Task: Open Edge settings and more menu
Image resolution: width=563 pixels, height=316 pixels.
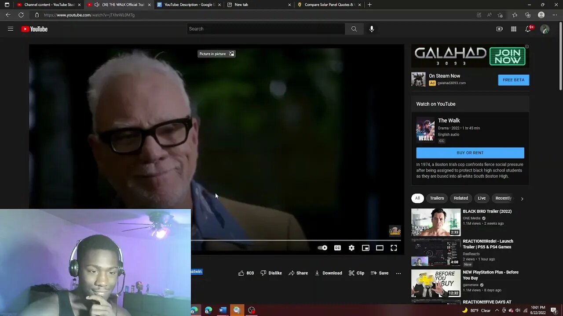Action: [x=555, y=15]
